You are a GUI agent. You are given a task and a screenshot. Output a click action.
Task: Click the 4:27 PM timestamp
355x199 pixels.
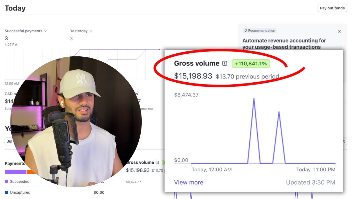coord(11,44)
